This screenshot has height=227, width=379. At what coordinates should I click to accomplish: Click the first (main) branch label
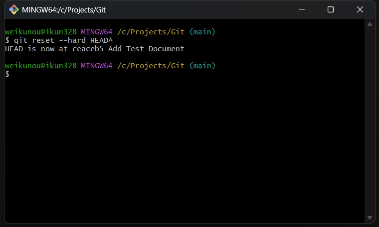(x=202, y=32)
